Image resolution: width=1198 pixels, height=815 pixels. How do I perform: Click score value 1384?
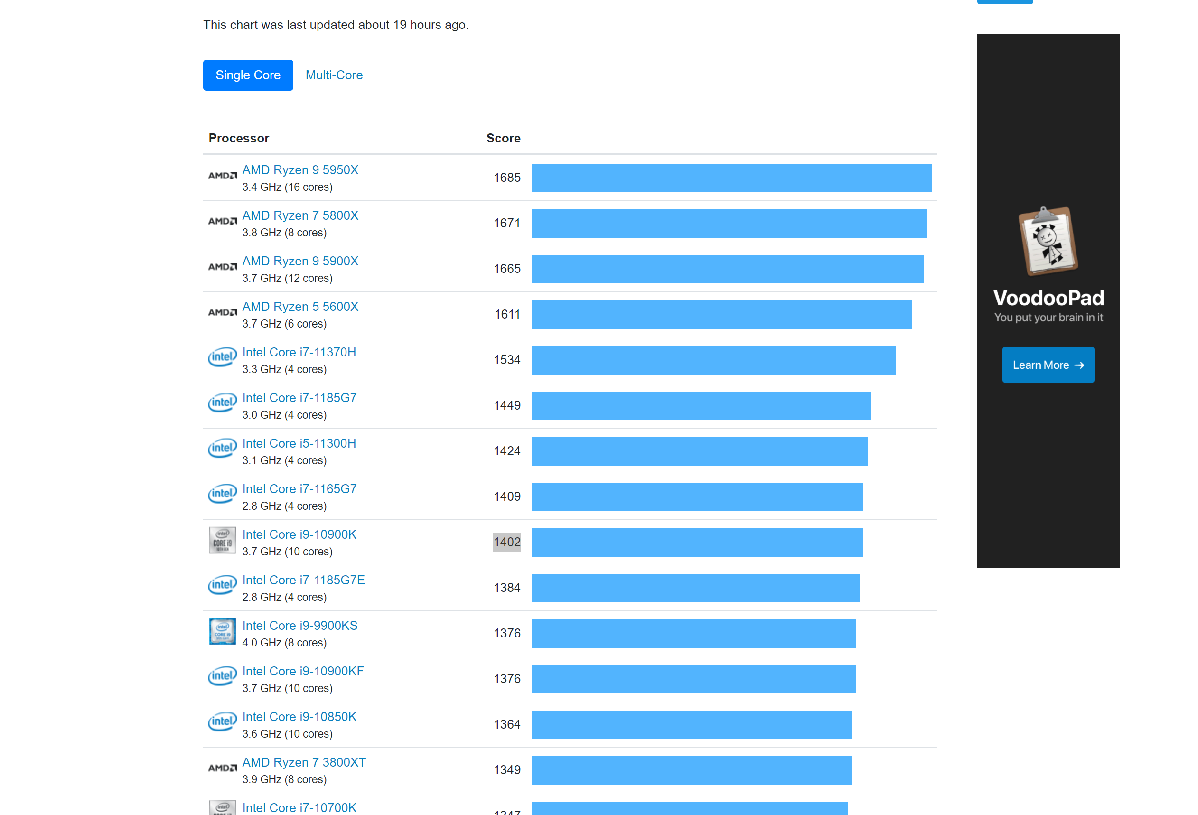[507, 588]
